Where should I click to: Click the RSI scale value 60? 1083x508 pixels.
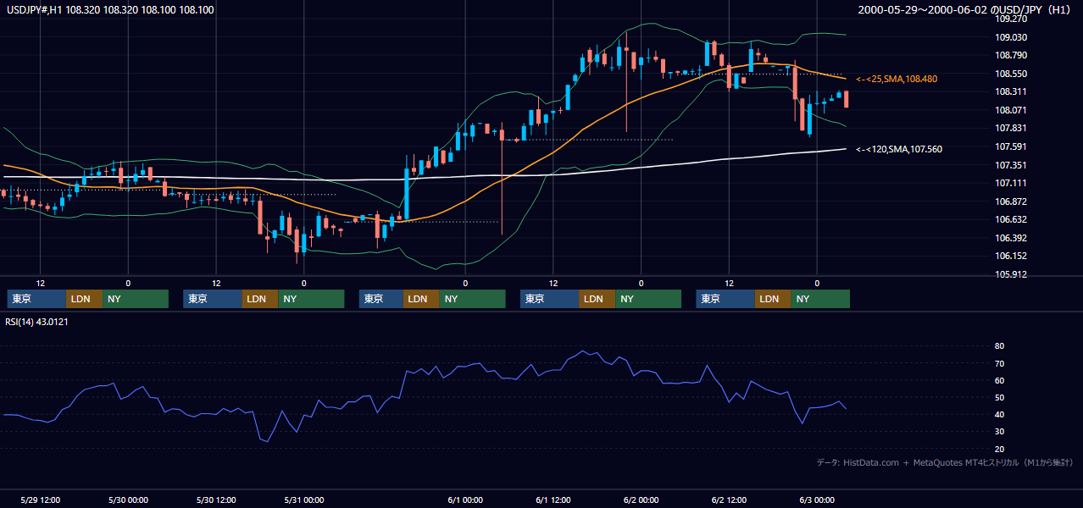999,380
